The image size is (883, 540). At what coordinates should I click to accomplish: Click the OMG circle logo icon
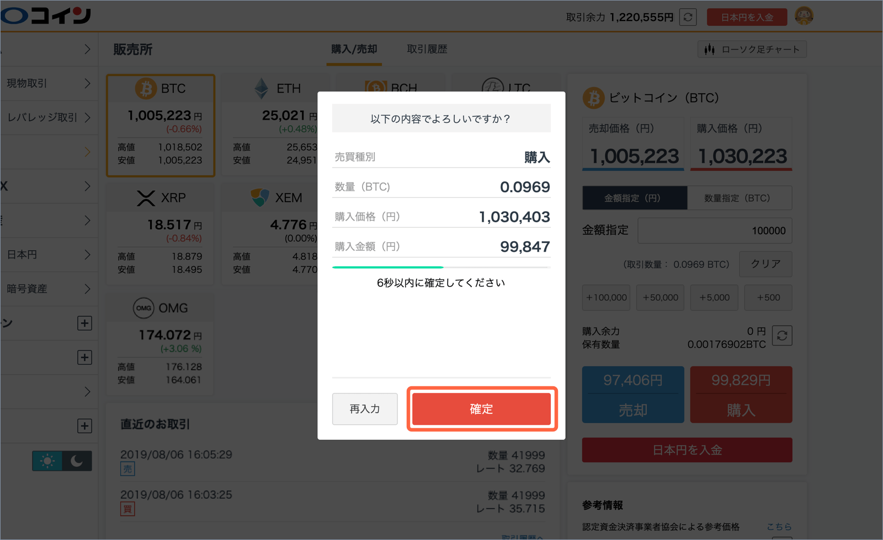point(143,308)
